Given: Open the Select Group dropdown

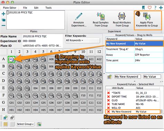Looking at the screenshot, I should [25, 124].
